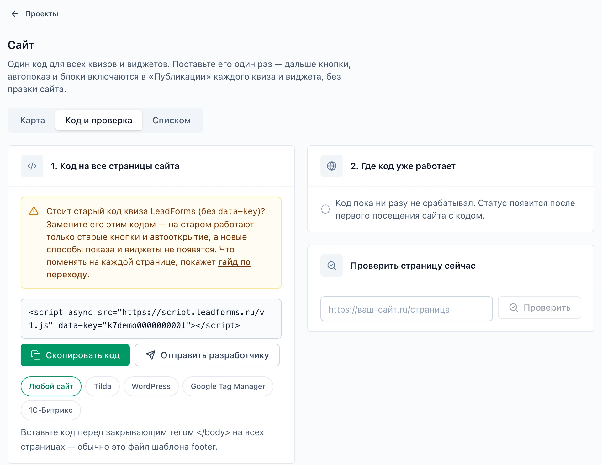Click the Скопировать код button
The height and width of the screenshot is (465, 602).
coord(75,355)
